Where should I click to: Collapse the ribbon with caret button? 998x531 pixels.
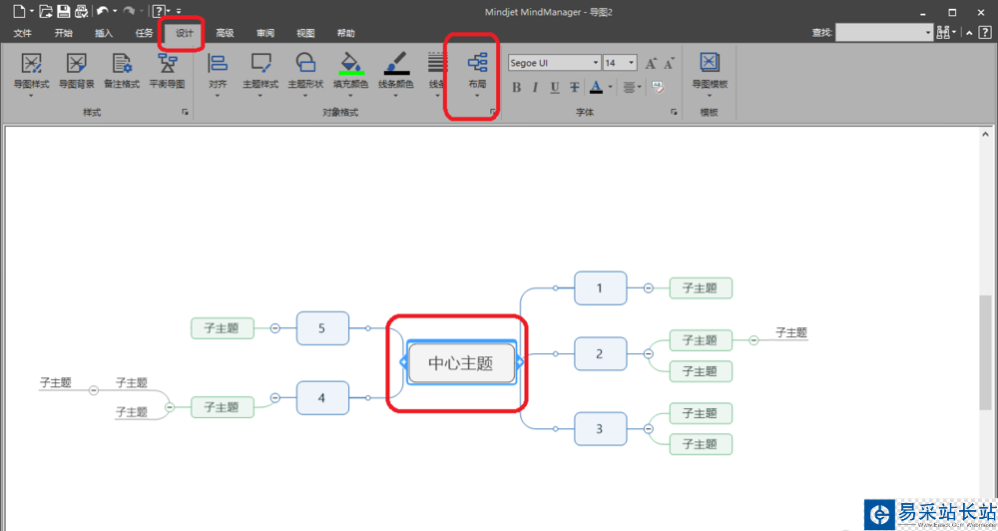point(969,33)
